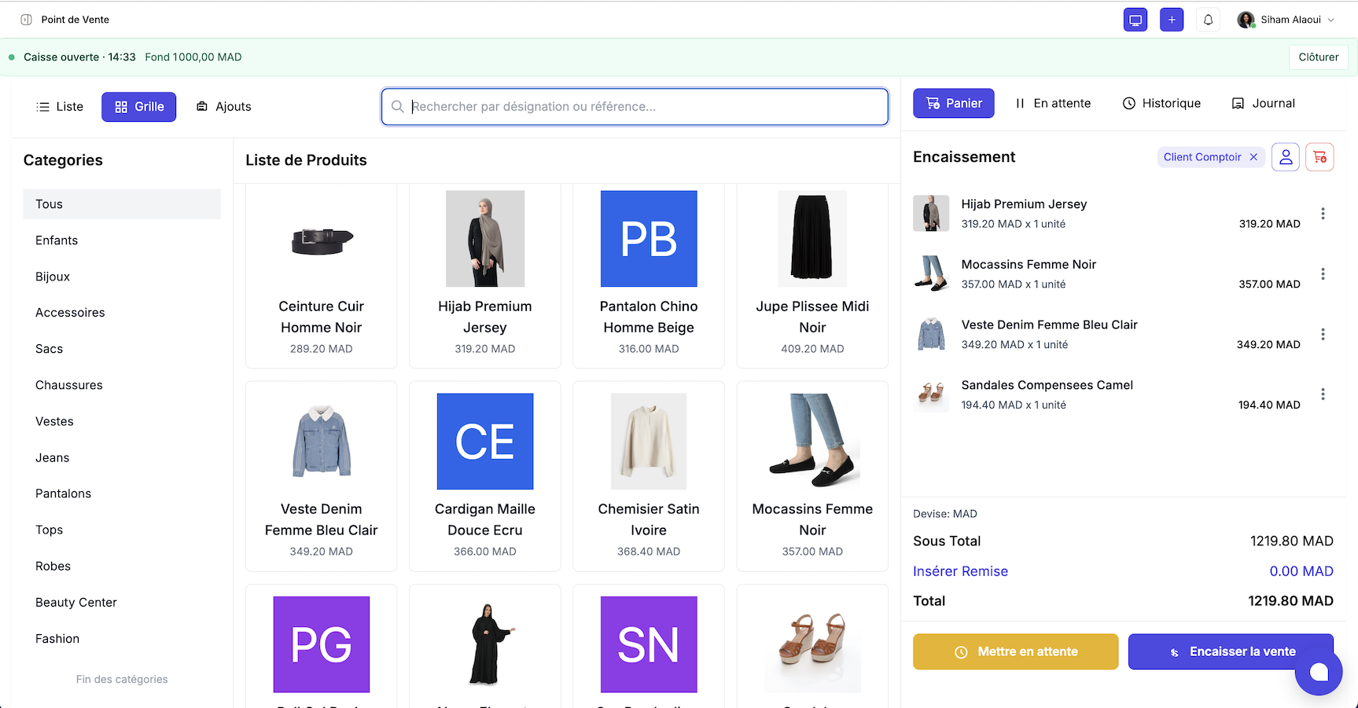Click Insérer Remise link

point(960,571)
